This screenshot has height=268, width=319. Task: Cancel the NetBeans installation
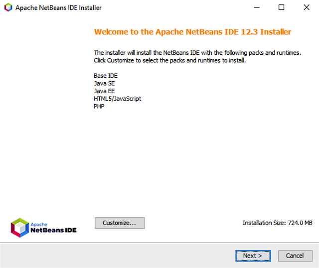295,256
